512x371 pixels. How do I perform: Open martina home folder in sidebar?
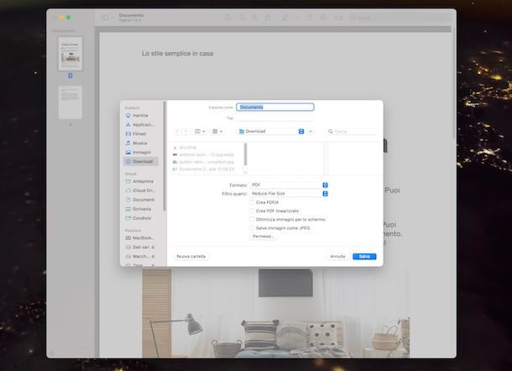click(x=140, y=115)
